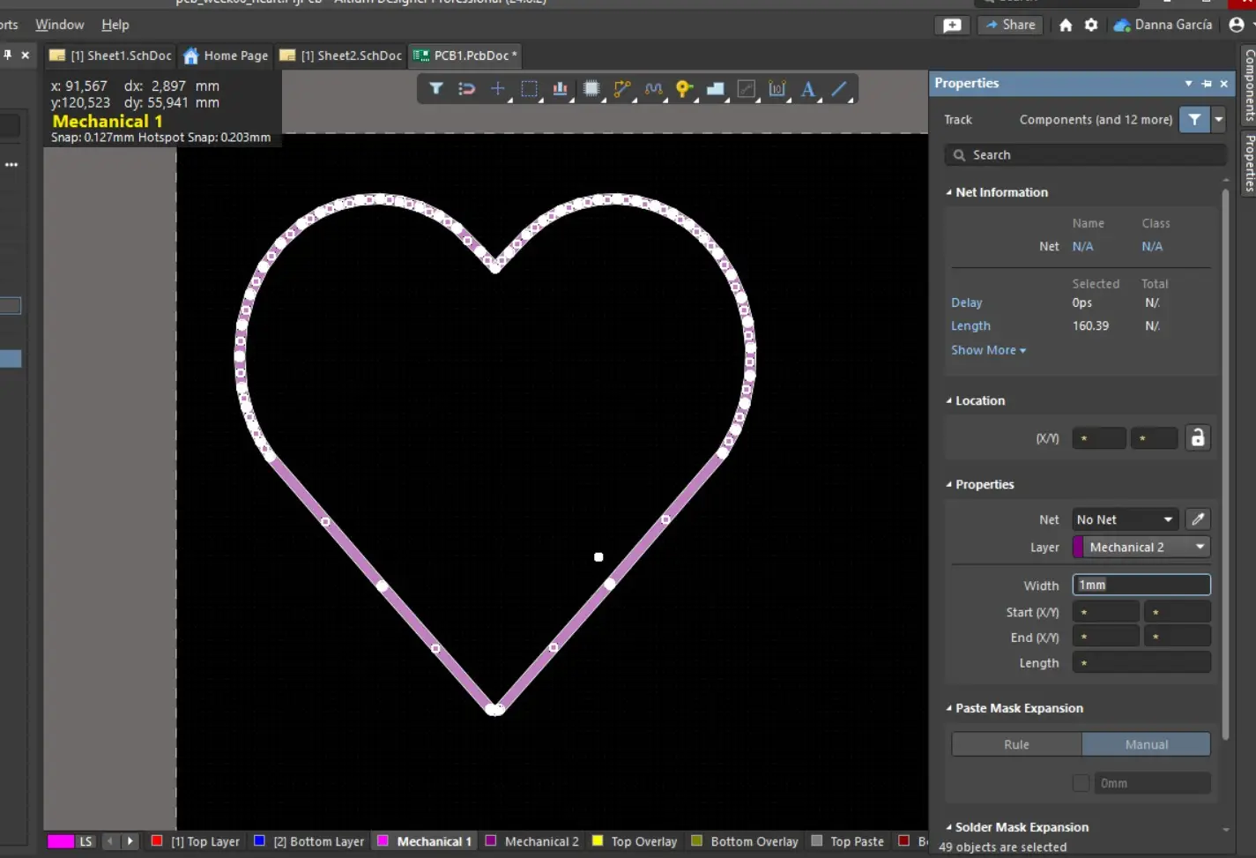Click the Width input field
This screenshot has width=1256, height=858.
1141,585
